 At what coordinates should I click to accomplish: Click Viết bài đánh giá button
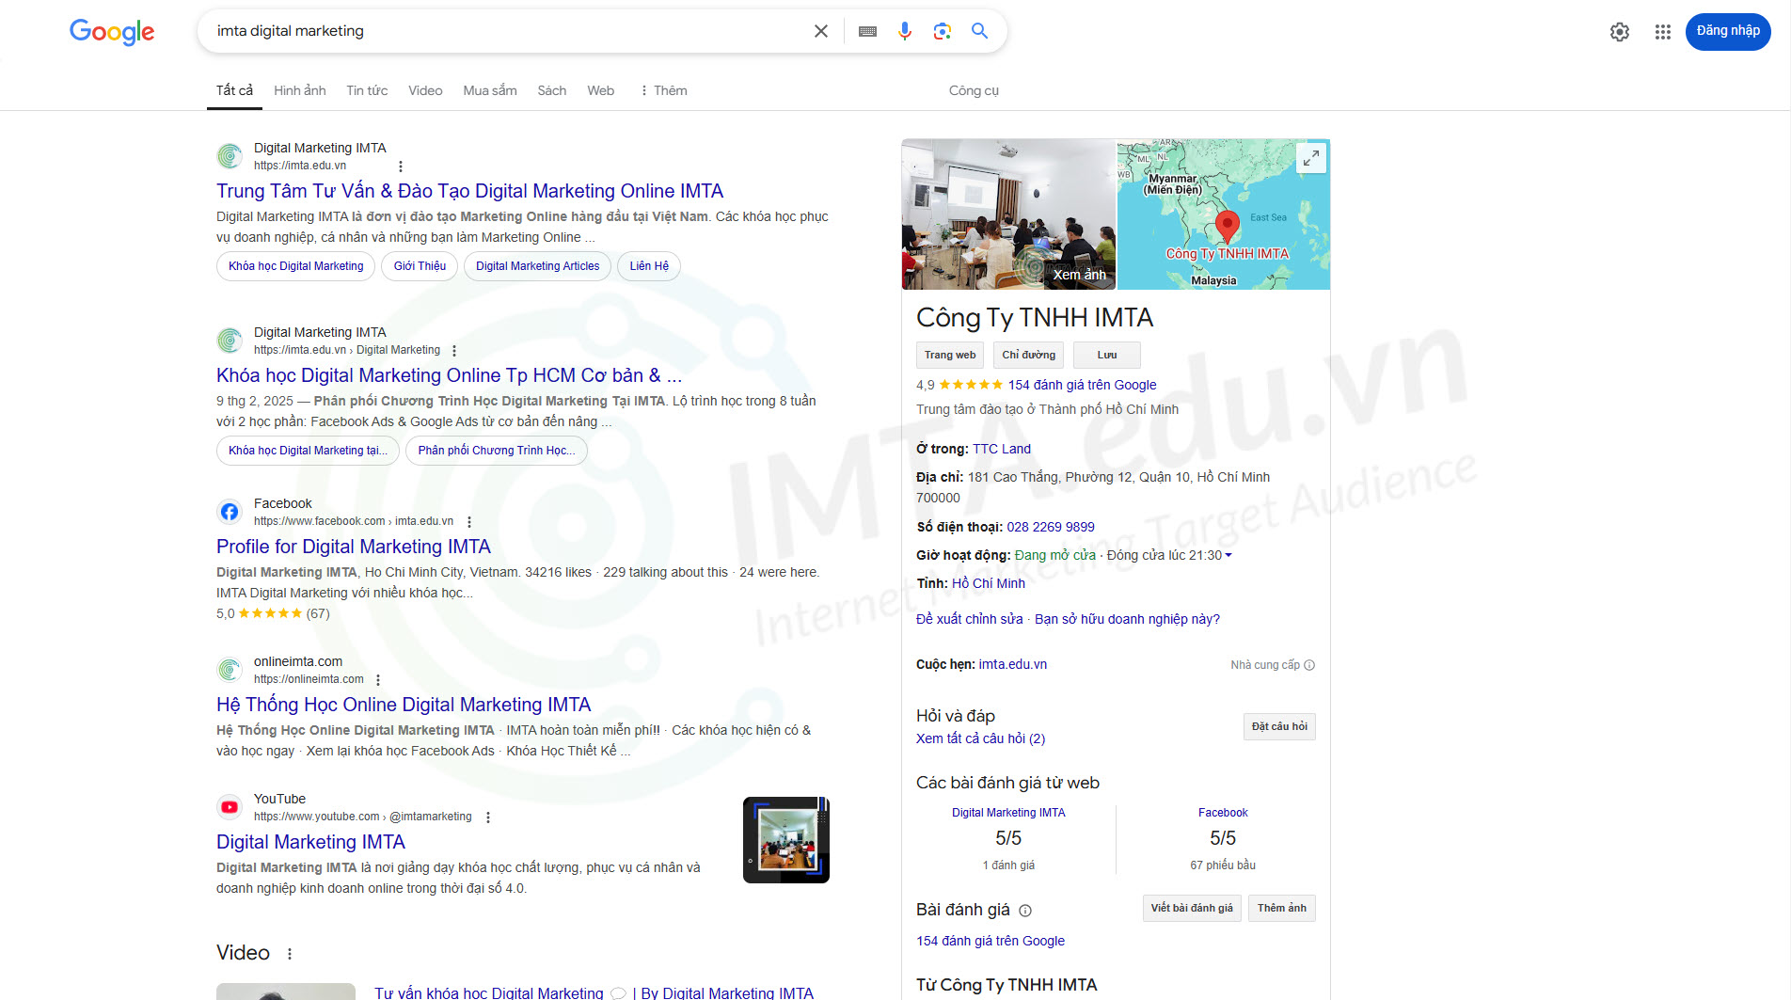(1192, 909)
